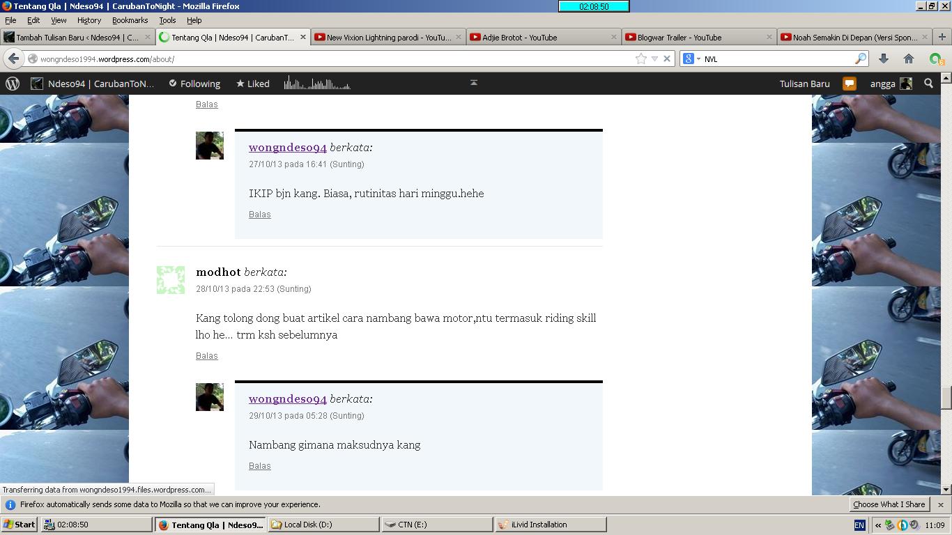Expand the URL bar history dropdown

[x=654, y=59]
